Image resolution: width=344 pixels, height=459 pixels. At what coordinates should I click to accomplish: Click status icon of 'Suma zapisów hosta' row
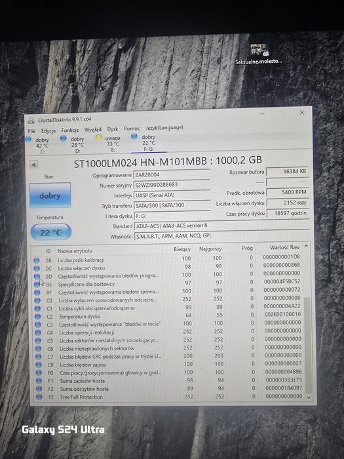(39, 381)
